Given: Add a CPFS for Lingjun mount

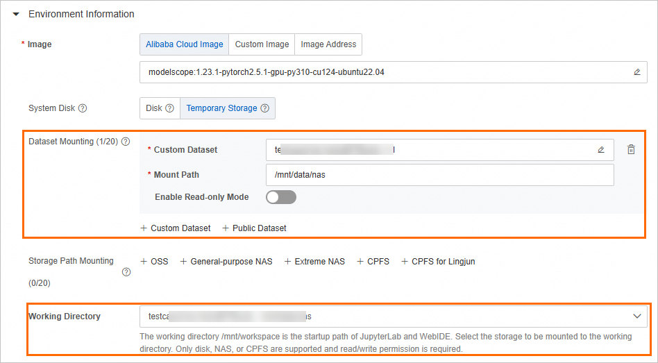Looking at the screenshot, I should click(438, 262).
